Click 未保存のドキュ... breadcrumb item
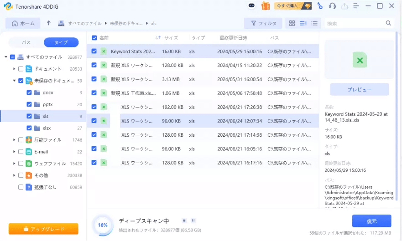Image resolution: width=402 pixels, height=241 pixels. (126, 23)
